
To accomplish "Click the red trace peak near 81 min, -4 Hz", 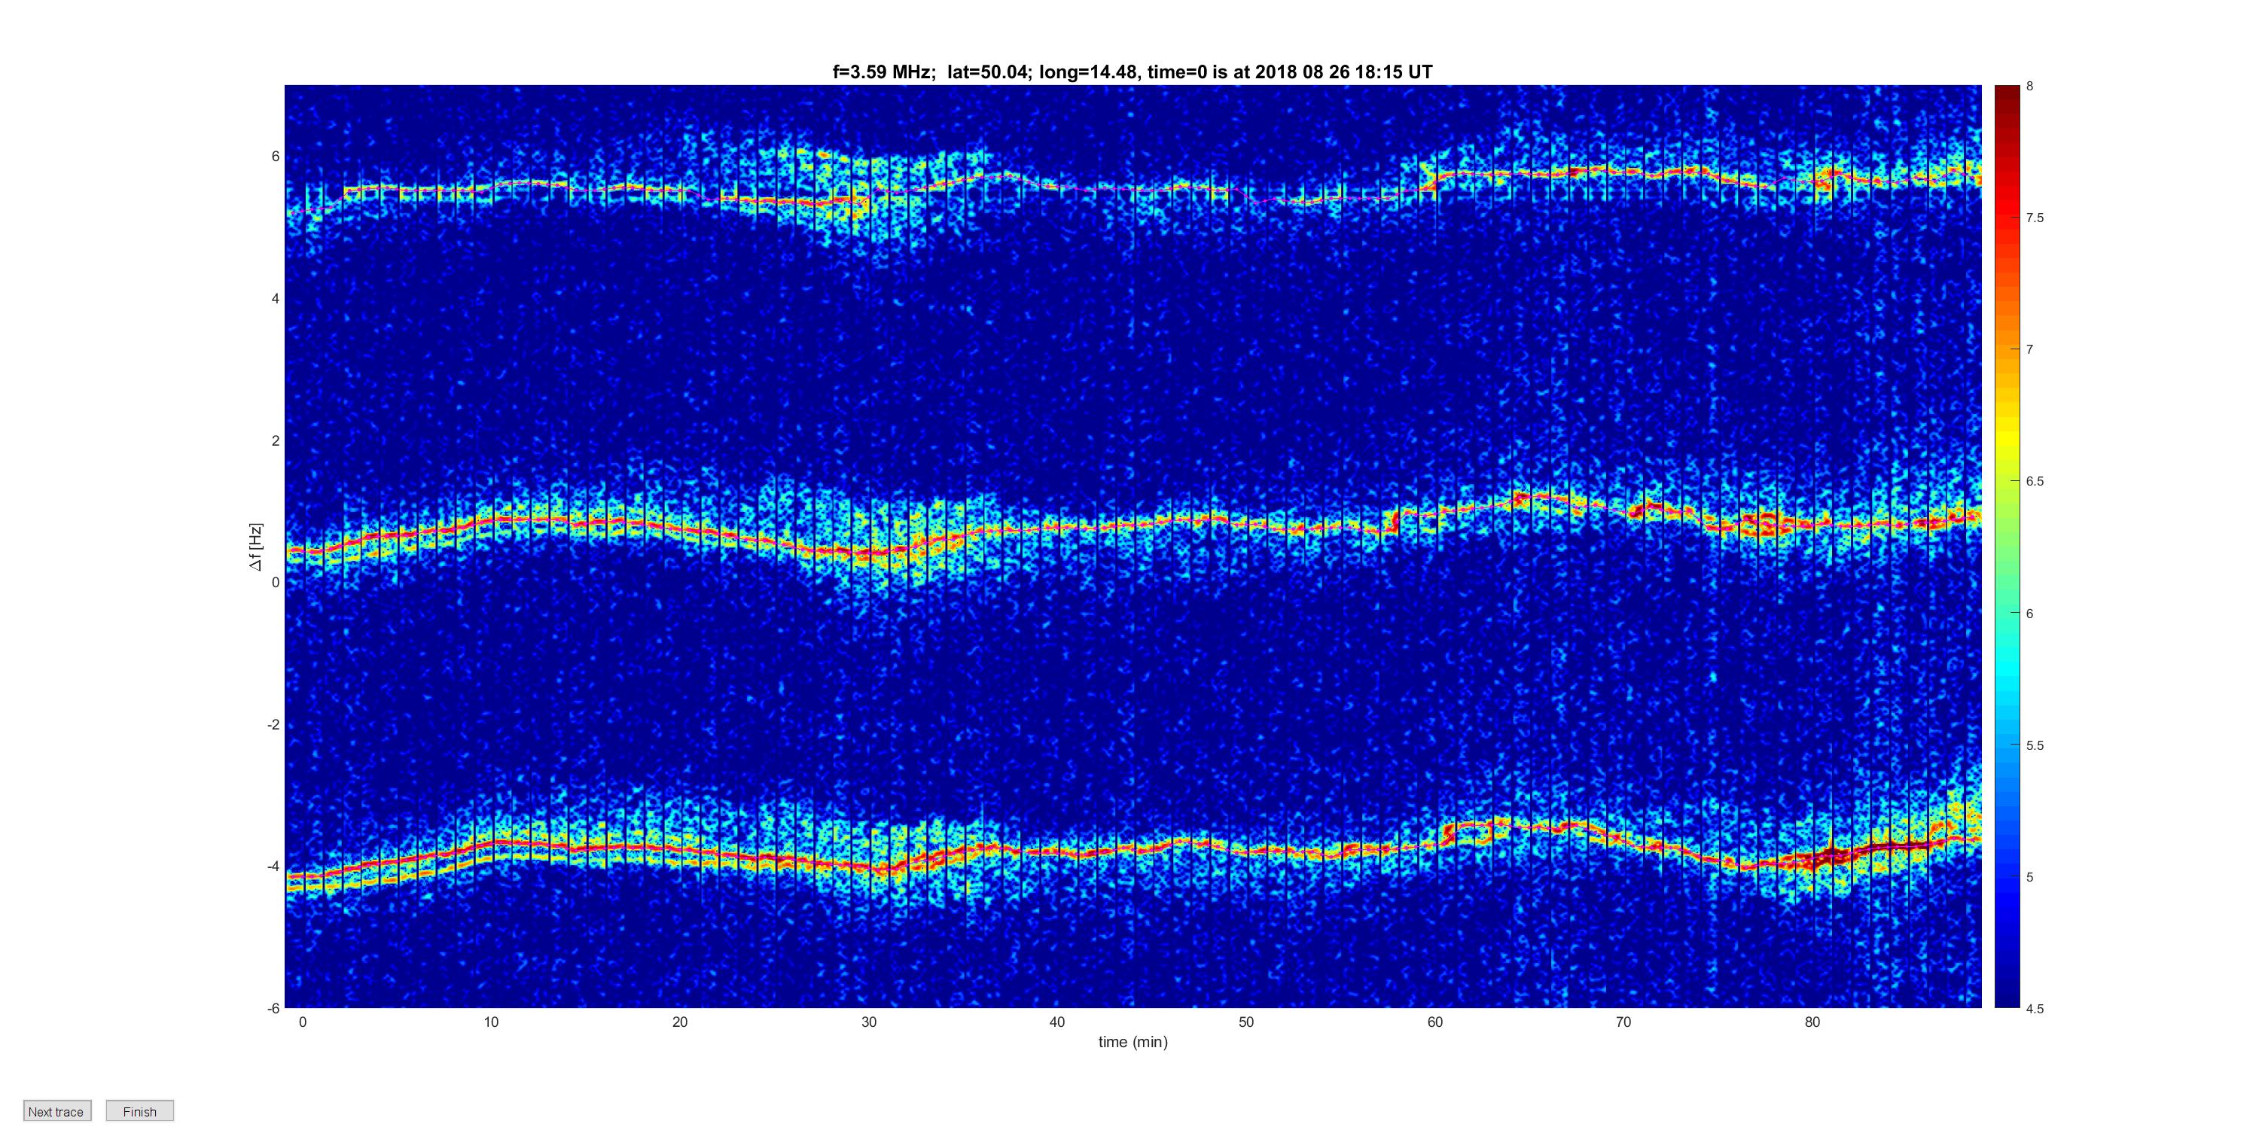I will point(1831,854).
